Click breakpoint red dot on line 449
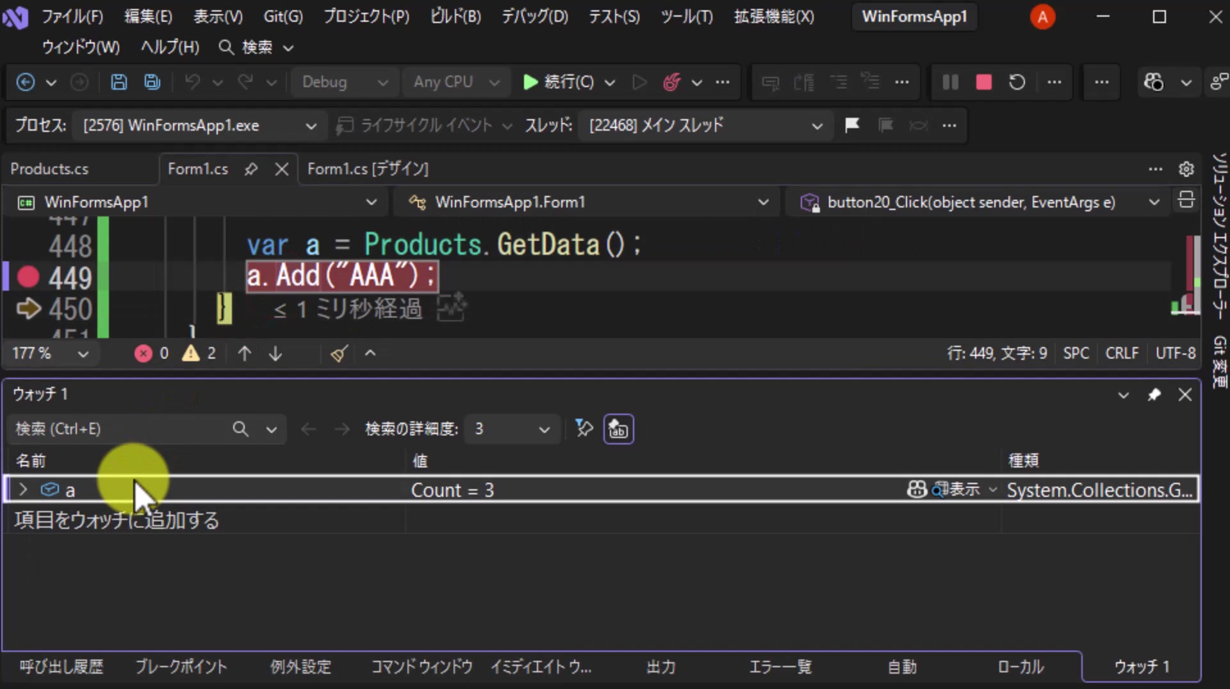The height and width of the screenshot is (689, 1230). 28,277
